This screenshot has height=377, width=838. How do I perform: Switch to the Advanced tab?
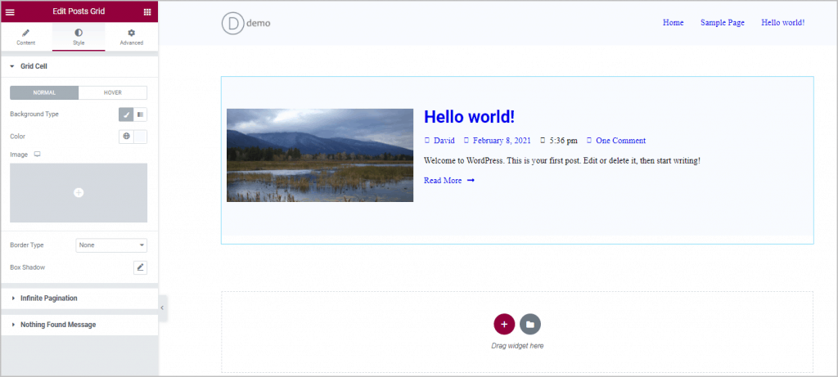point(131,37)
